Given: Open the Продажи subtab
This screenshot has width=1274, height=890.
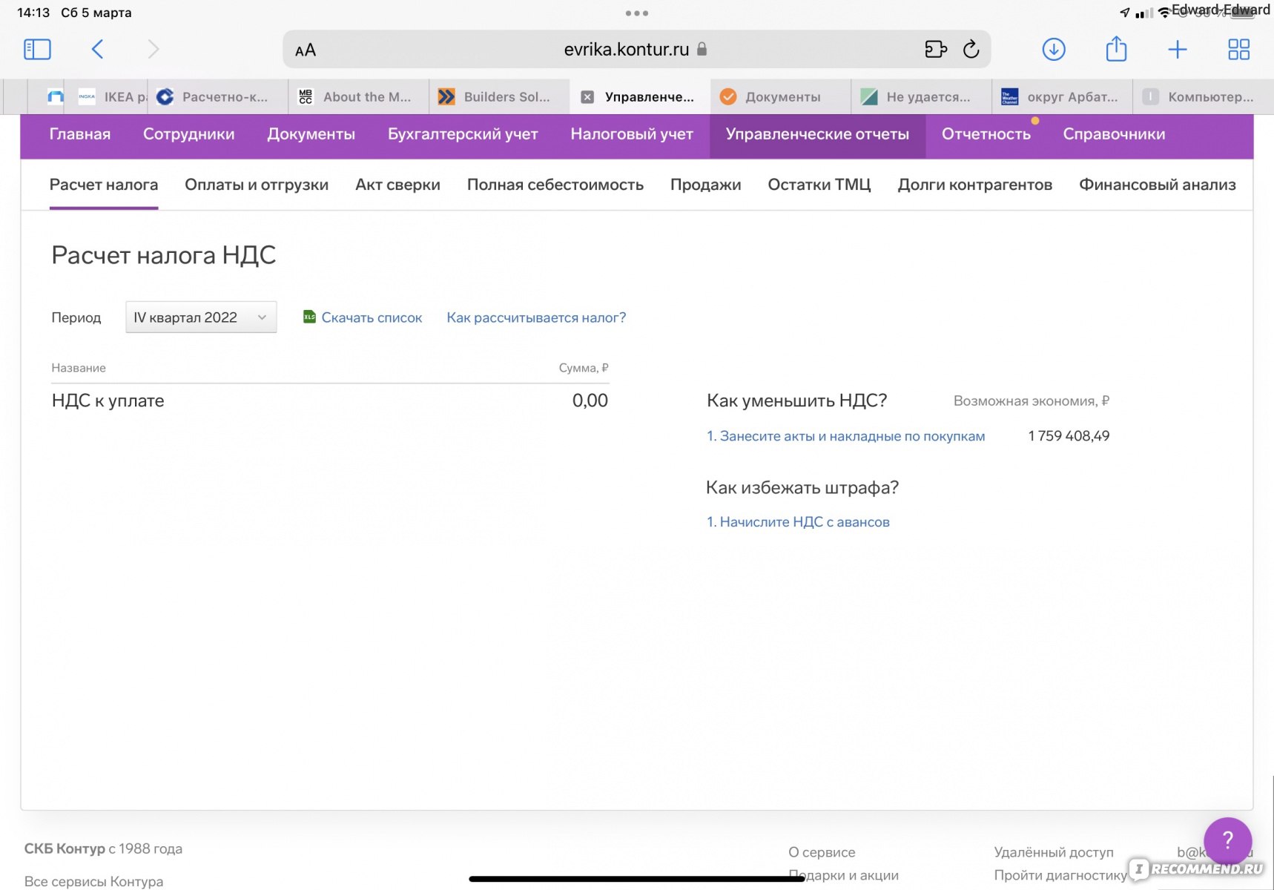Looking at the screenshot, I should (706, 185).
